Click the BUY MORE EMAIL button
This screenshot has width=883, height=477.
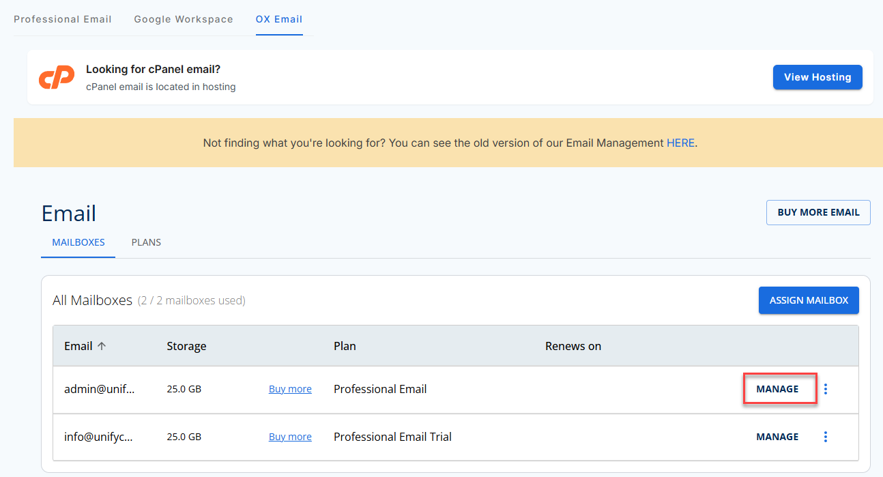click(818, 212)
